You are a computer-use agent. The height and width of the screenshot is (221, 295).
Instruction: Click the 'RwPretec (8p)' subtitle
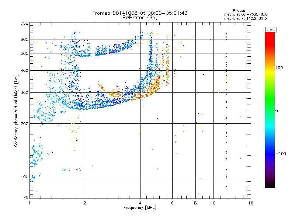click(140, 18)
